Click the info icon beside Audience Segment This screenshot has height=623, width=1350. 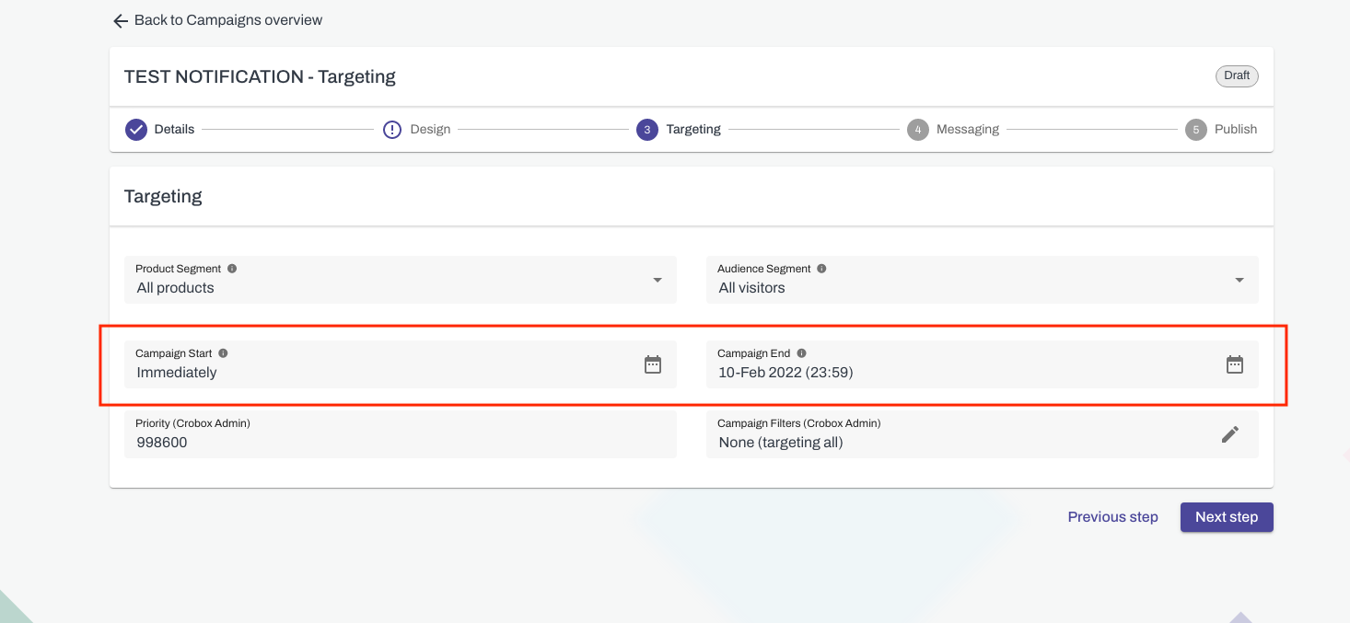click(820, 268)
